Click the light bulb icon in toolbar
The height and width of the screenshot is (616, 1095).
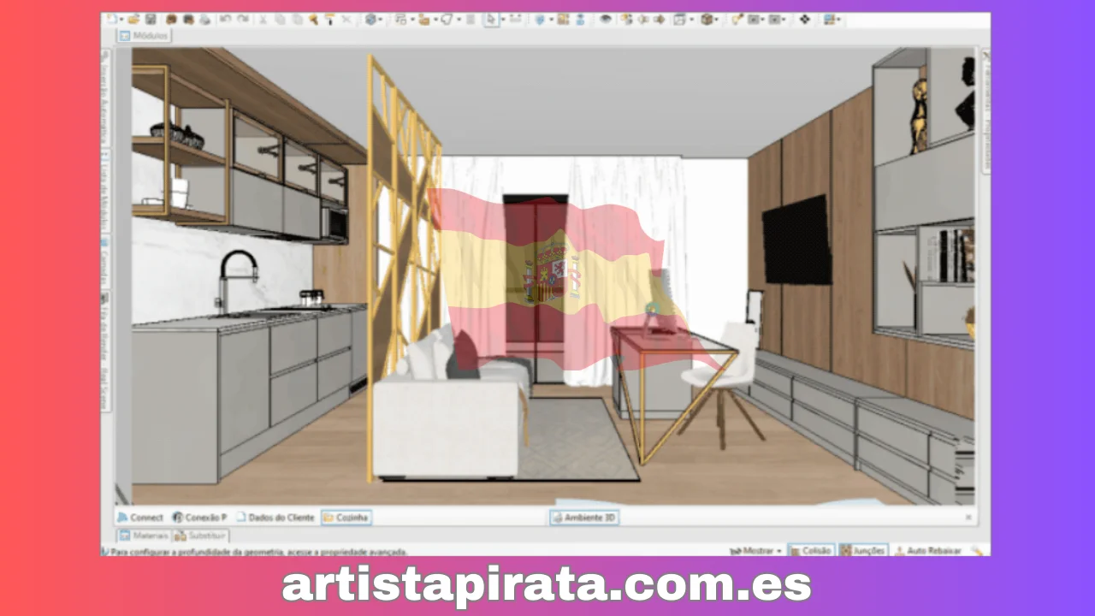pyautogui.click(x=737, y=19)
